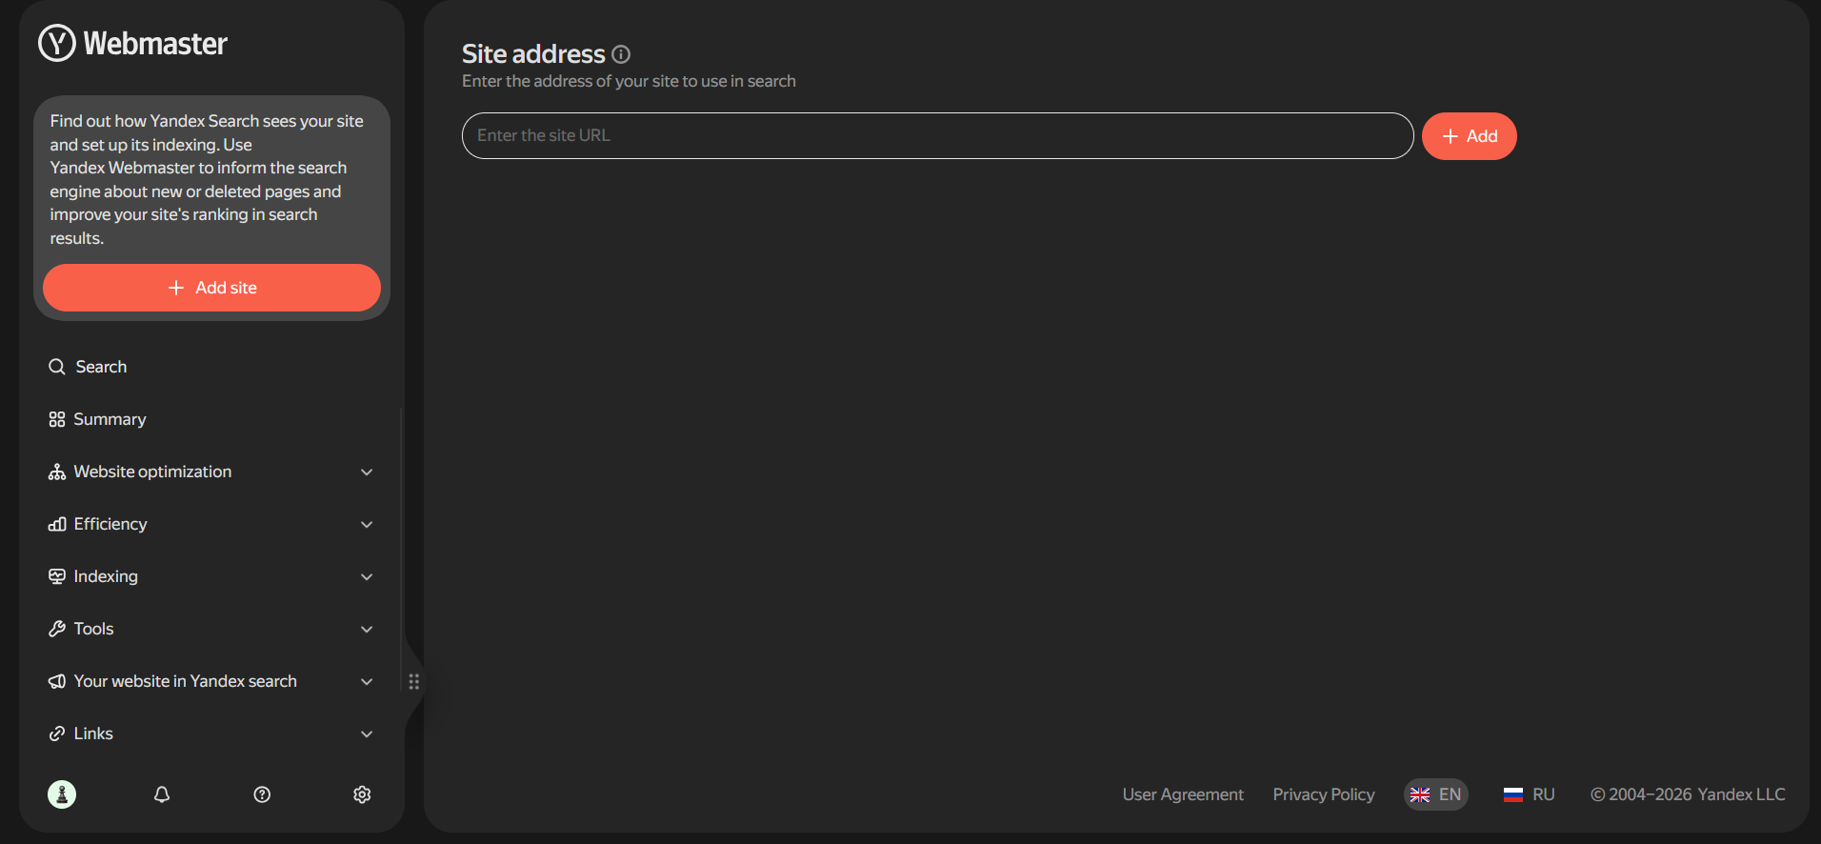Click the site address hint text
This screenshot has height=844, width=1821.
[x=629, y=81]
